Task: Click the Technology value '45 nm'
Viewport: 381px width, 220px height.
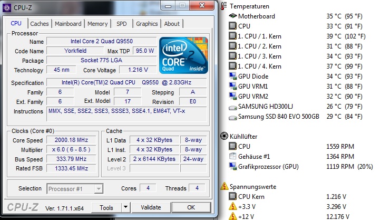Action: 62,70
